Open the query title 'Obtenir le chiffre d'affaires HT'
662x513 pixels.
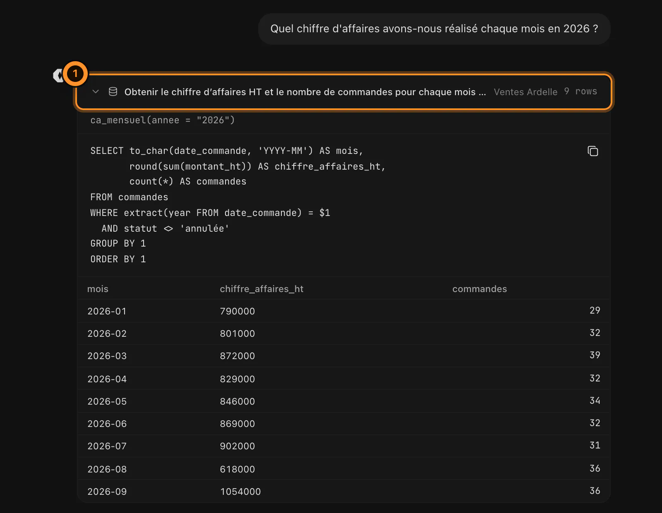point(305,92)
